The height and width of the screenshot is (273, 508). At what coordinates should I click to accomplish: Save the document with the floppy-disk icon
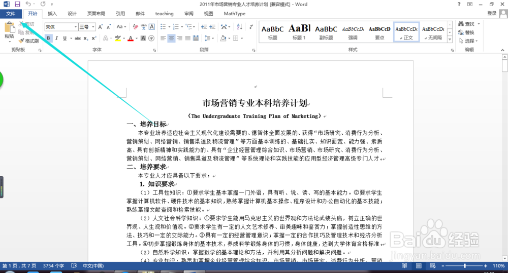pyautogui.click(x=17, y=4)
